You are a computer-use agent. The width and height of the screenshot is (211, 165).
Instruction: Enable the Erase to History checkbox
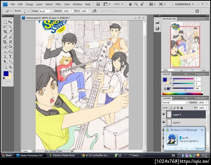click(99, 11)
